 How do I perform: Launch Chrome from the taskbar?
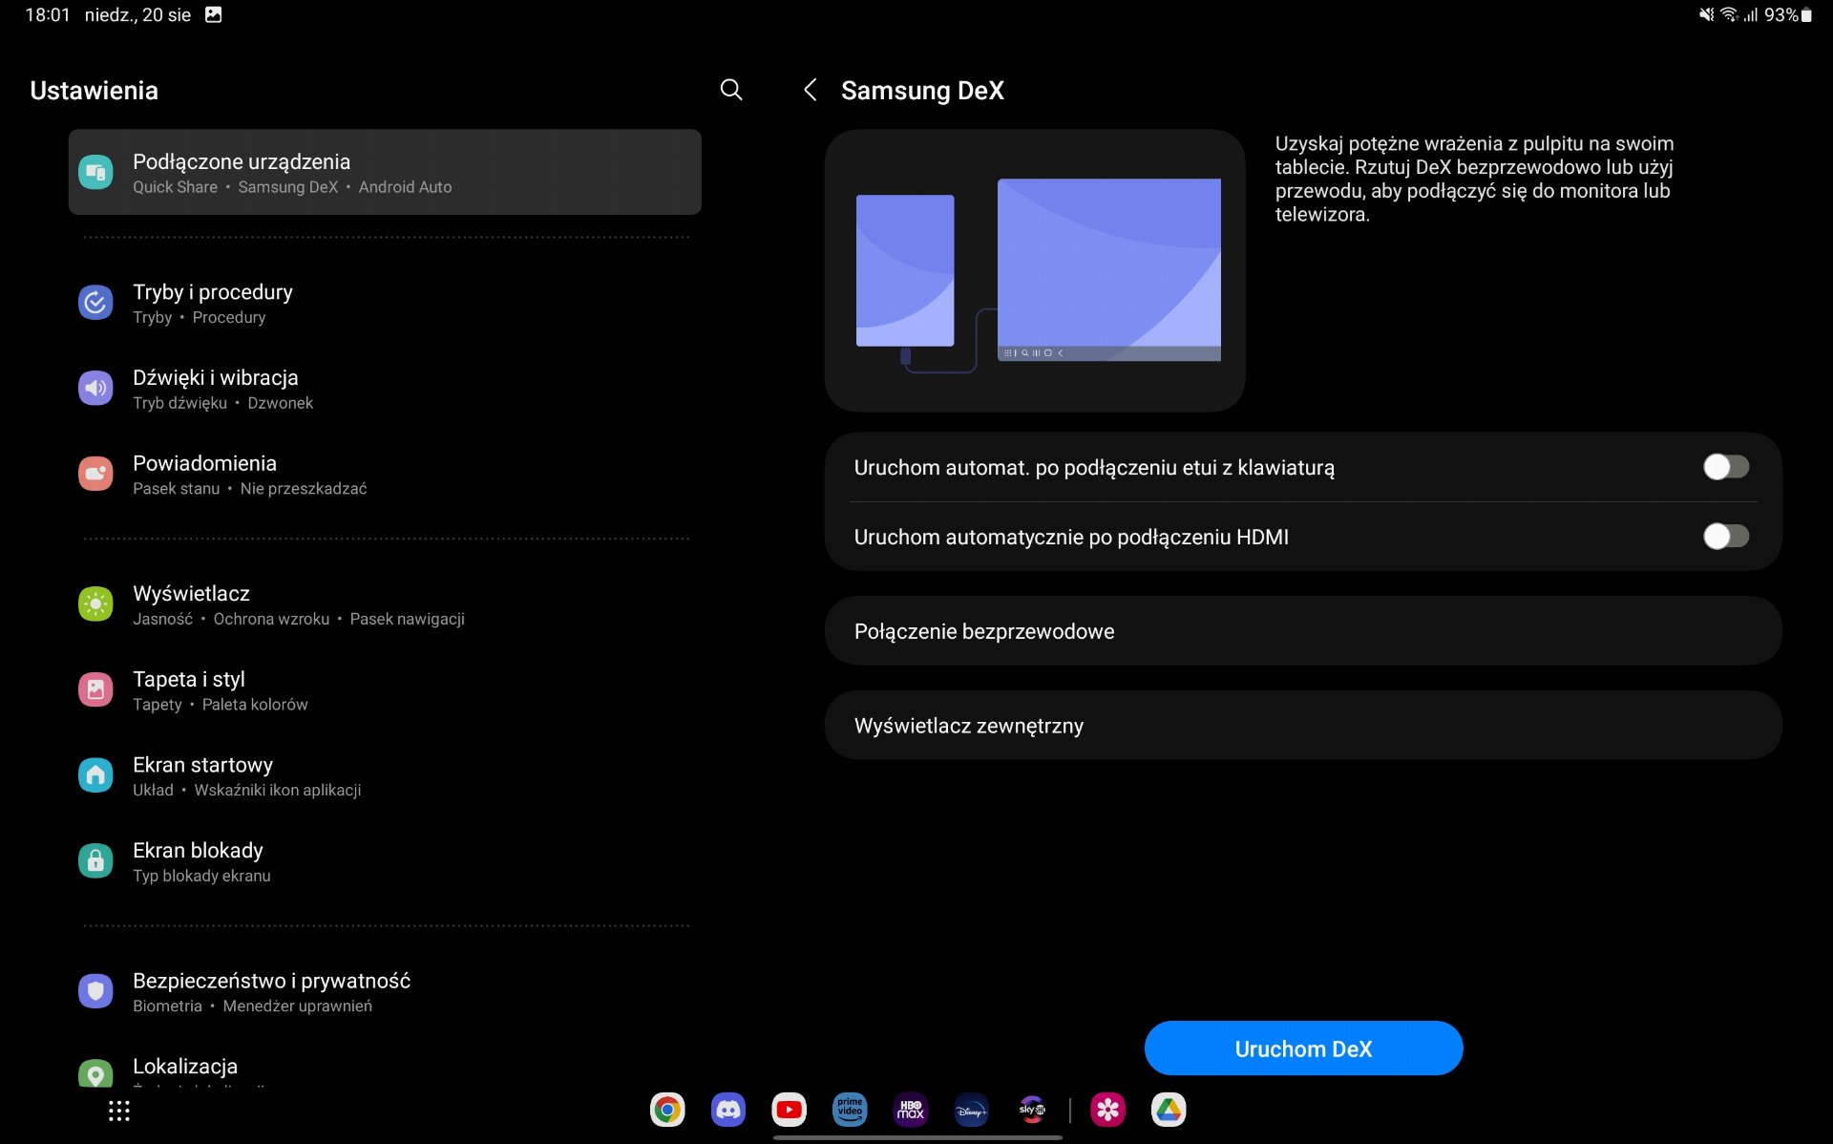(x=667, y=1110)
